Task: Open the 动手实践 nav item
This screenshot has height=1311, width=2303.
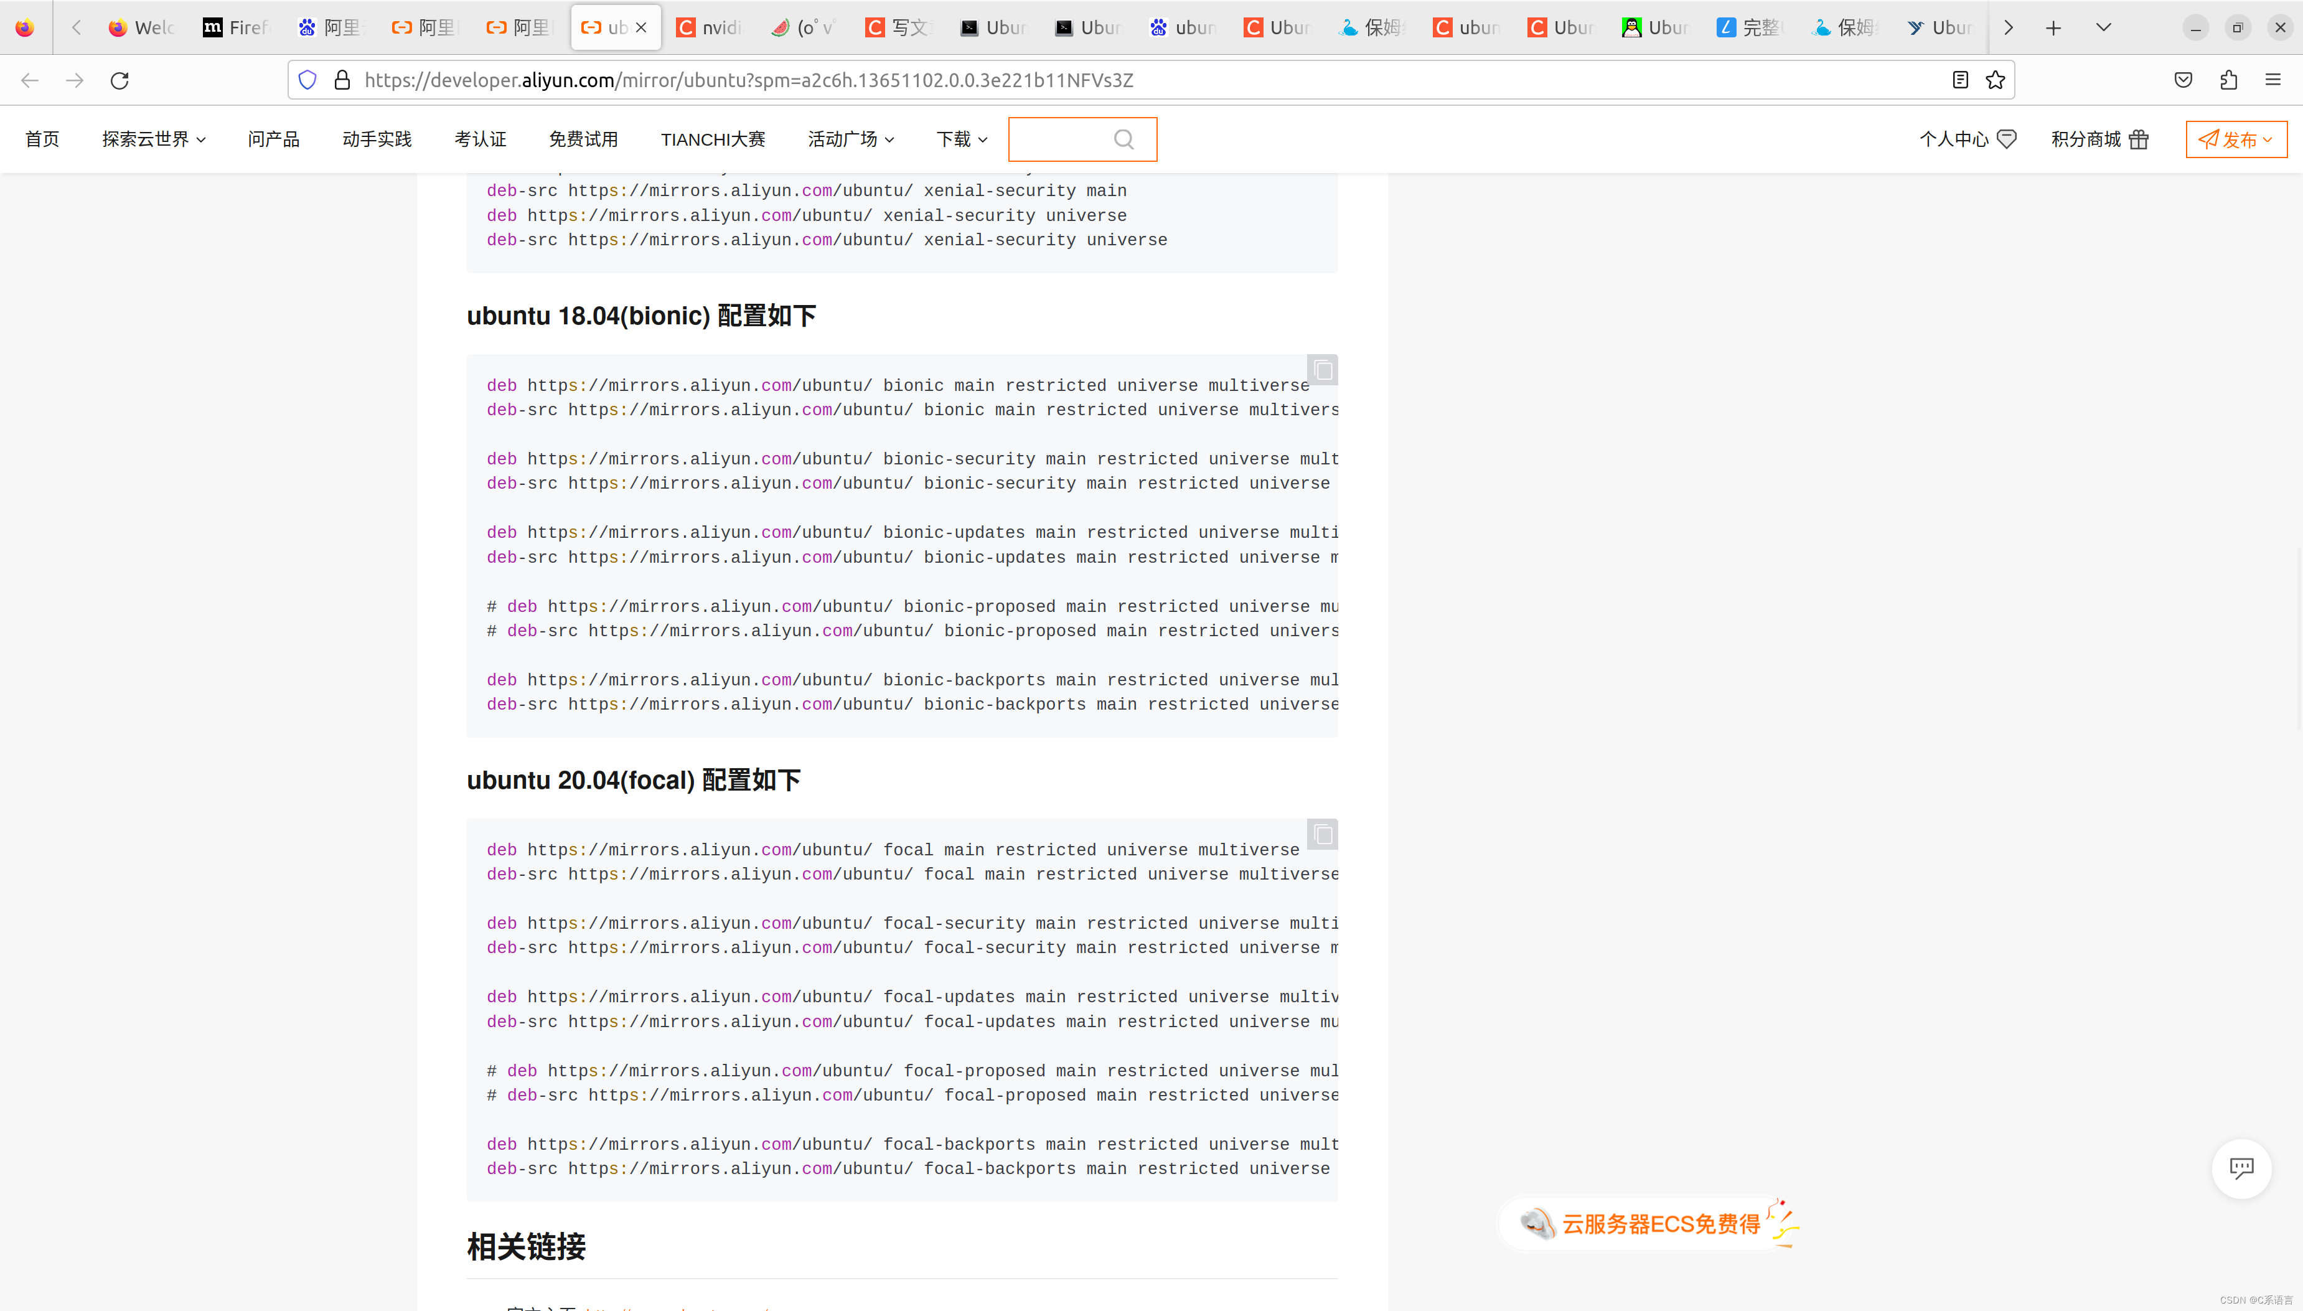Action: tap(377, 139)
